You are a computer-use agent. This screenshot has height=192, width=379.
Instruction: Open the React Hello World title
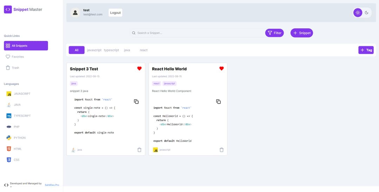point(169,69)
